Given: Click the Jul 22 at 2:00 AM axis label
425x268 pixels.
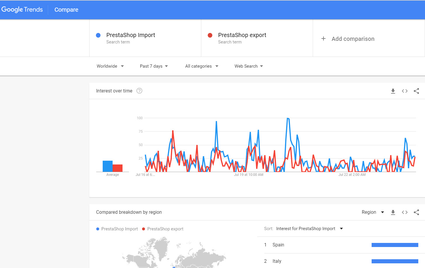Looking at the screenshot, I should coord(352,175).
